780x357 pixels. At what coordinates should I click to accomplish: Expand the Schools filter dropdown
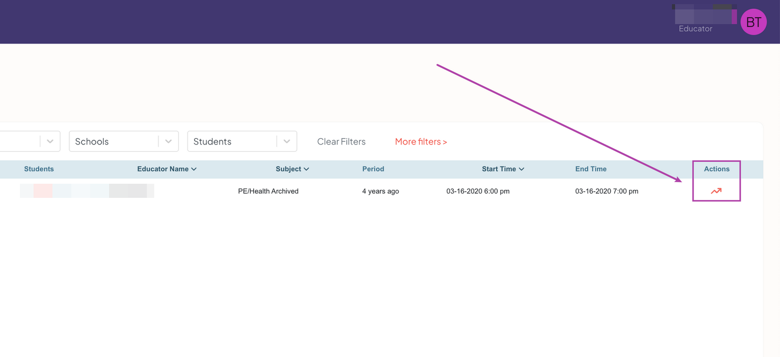168,141
